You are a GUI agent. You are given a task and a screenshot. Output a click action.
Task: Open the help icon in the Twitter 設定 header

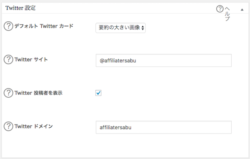coord(220,9)
